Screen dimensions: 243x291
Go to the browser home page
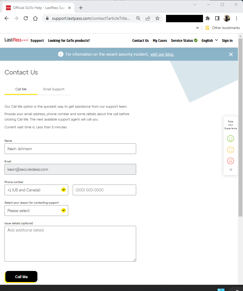(35, 18)
